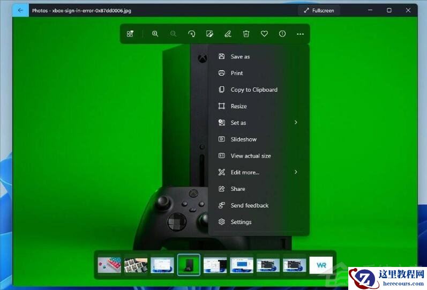Click the Slideshow play icon
The width and height of the screenshot is (427, 290).
[x=222, y=139]
